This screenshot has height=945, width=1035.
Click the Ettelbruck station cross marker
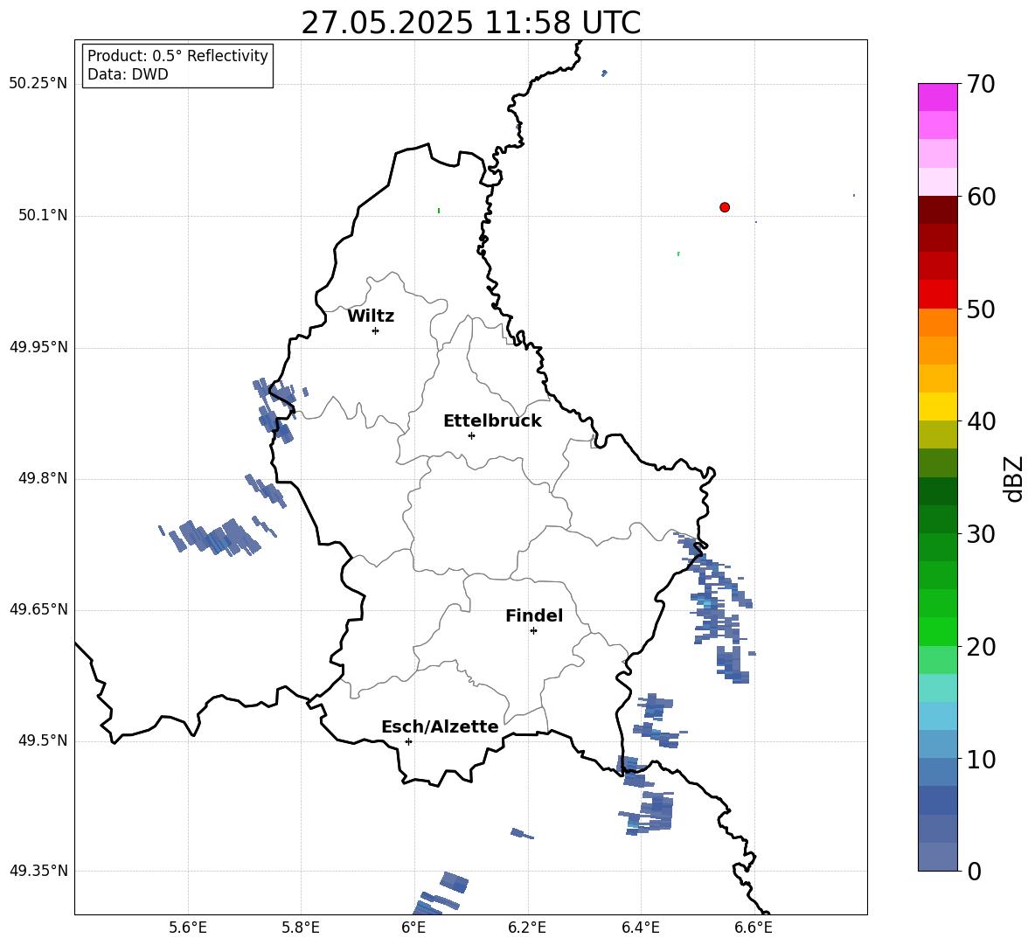point(471,435)
